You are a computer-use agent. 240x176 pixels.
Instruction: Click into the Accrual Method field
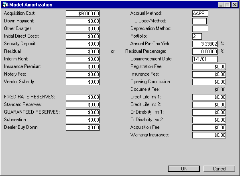[200, 14]
